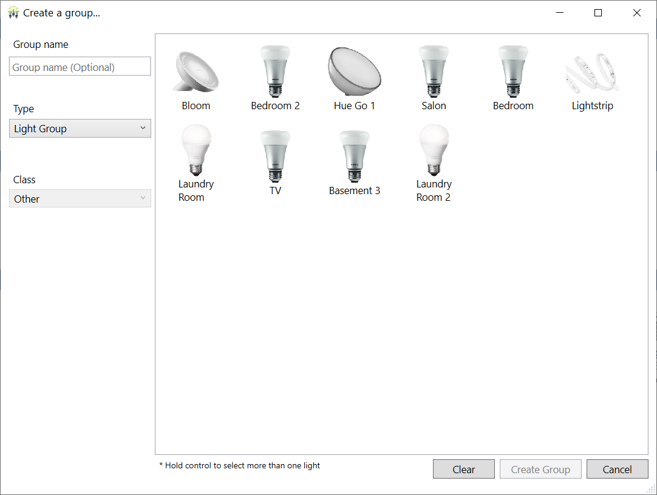Select the Bedroom bulb icon
The width and height of the screenshot is (657, 495).
(x=513, y=71)
